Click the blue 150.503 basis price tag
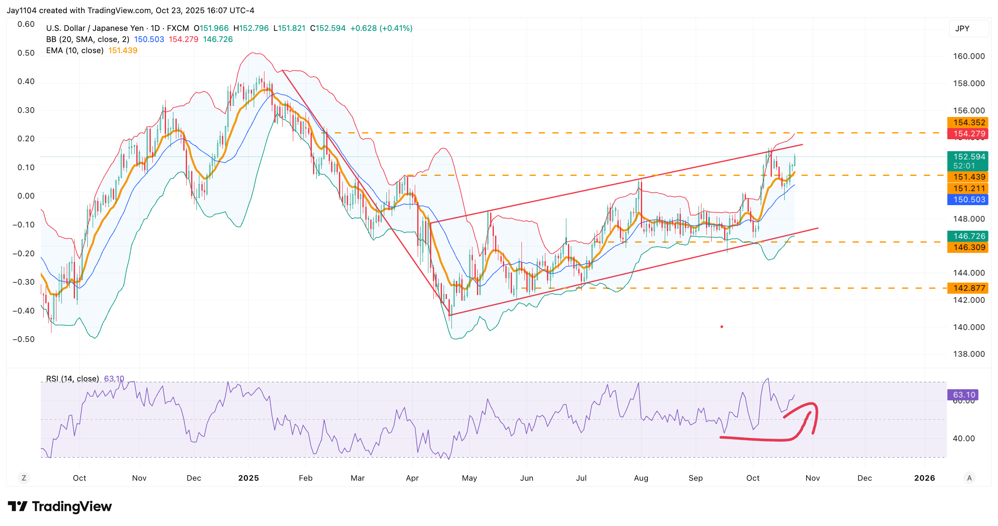 coord(968,200)
